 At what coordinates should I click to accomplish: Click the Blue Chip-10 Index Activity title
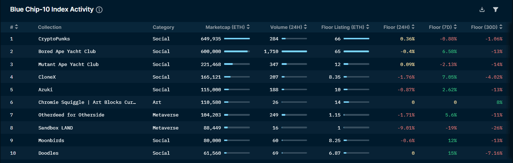point(52,10)
